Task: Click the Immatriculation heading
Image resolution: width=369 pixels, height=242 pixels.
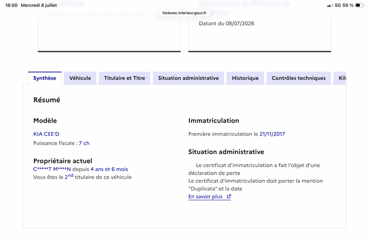Action: pos(214,120)
